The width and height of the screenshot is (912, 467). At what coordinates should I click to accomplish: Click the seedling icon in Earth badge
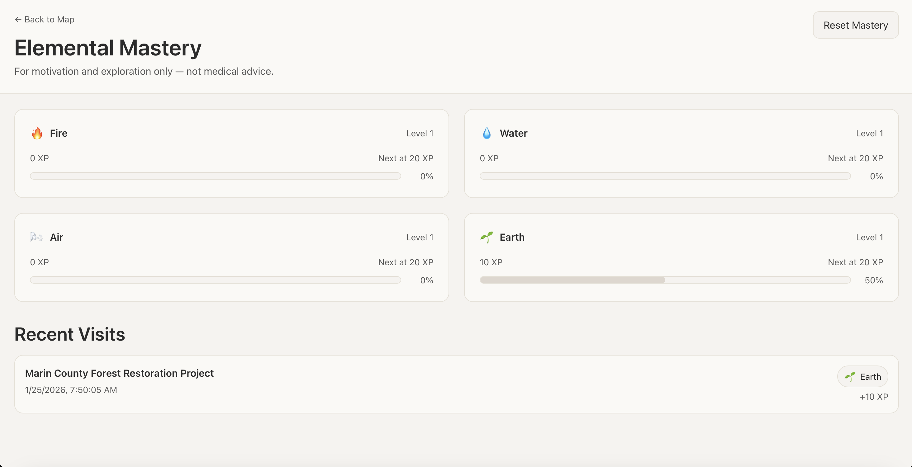(850, 377)
